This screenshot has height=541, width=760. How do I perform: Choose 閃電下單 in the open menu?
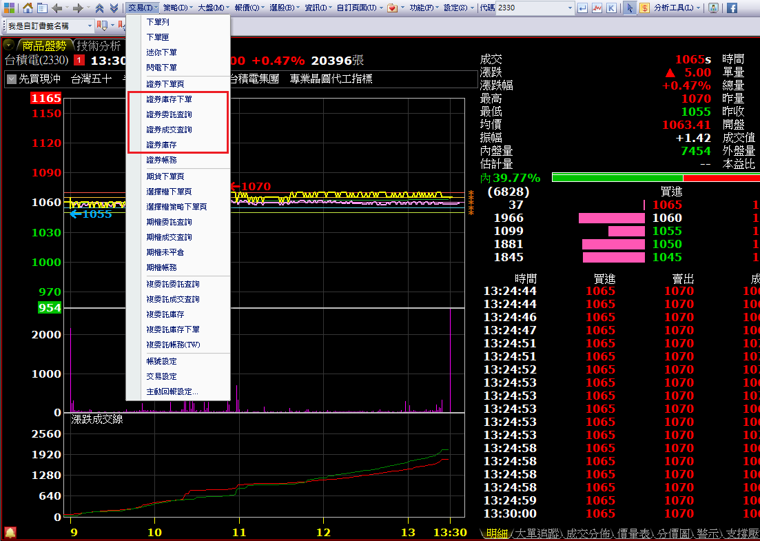point(161,68)
